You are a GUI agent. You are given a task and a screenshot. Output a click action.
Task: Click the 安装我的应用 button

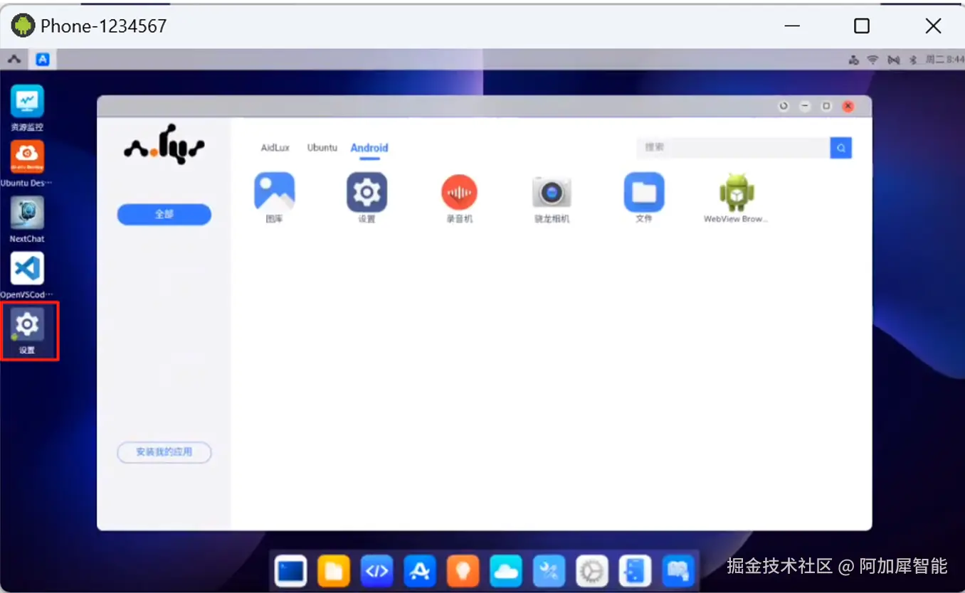[x=164, y=452]
